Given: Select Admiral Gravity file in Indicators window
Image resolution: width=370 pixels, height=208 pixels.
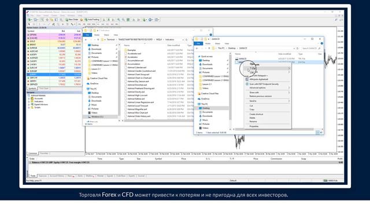Looking at the screenshot, I should point(136,92).
